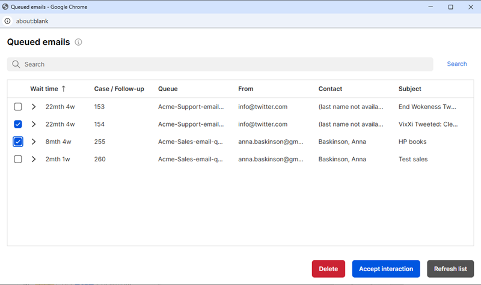The width and height of the screenshot is (481, 285).
Task: Click the Accept interaction button
Action: click(386, 269)
